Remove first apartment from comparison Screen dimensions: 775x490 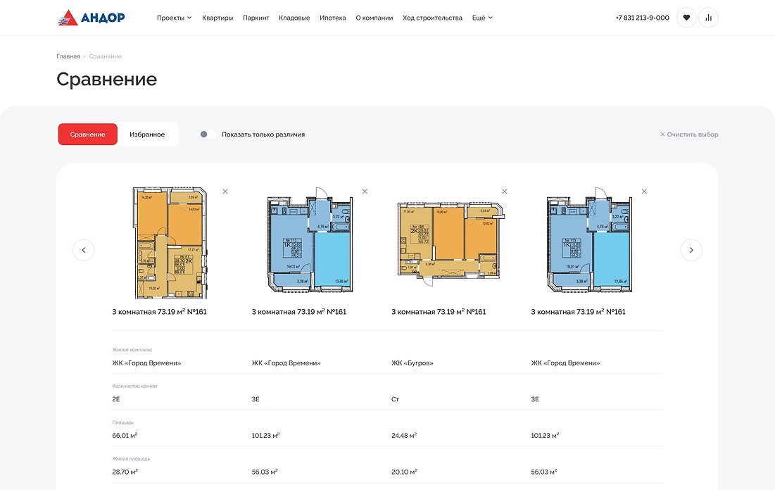[x=225, y=191]
